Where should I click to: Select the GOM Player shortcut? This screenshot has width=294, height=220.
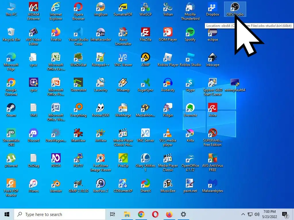tap(168, 34)
